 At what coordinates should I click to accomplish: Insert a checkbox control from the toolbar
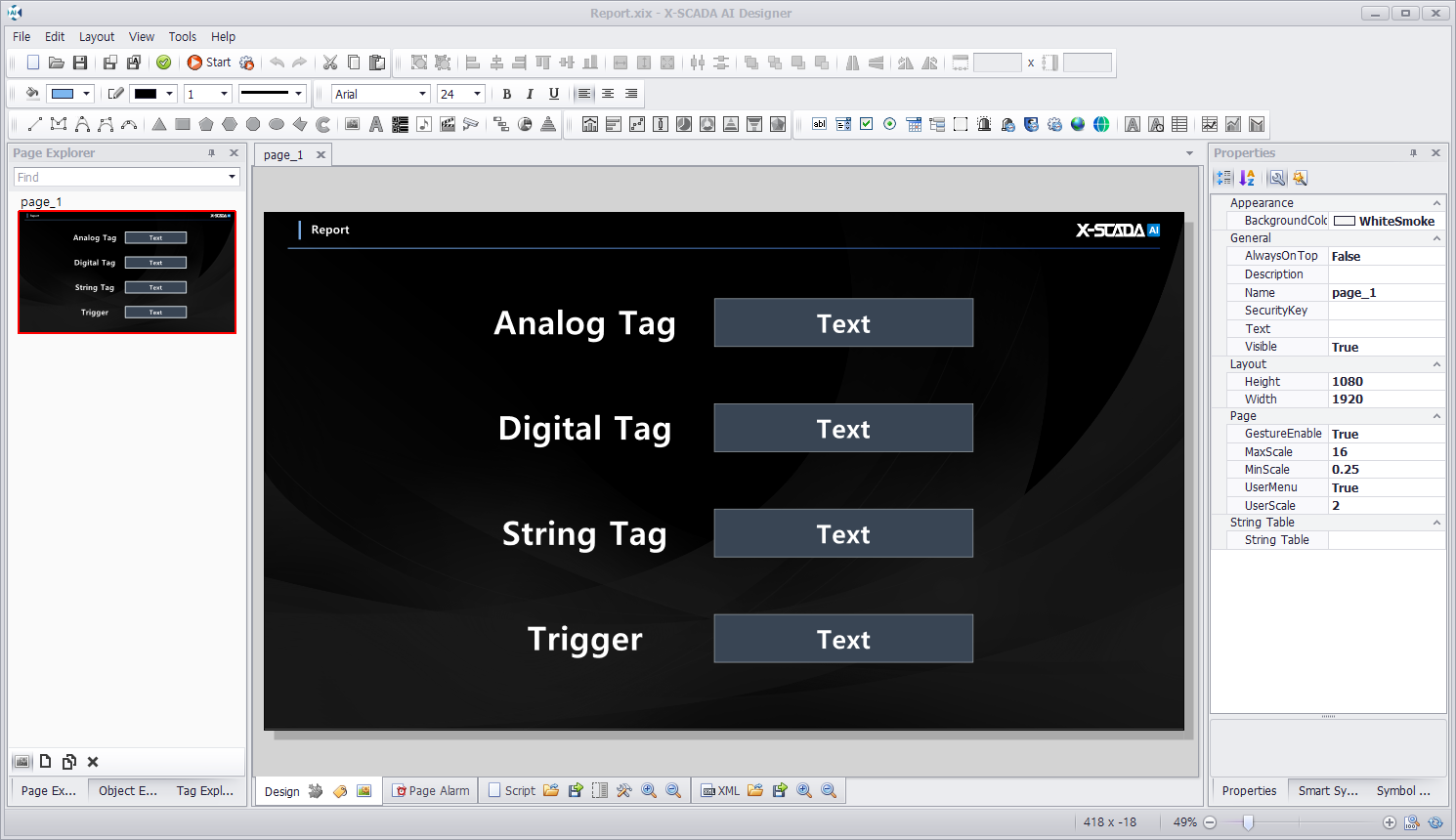[x=867, y=124]
